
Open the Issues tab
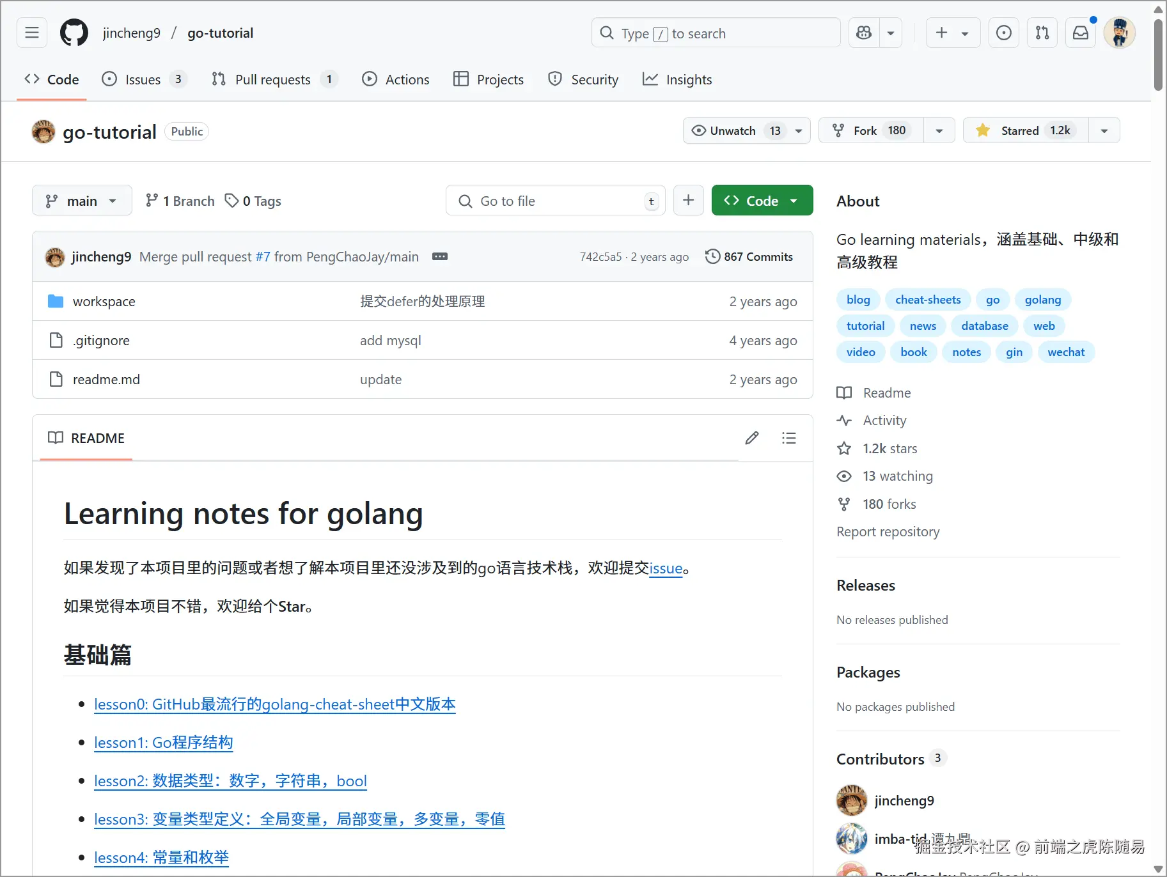coord(144,80)
